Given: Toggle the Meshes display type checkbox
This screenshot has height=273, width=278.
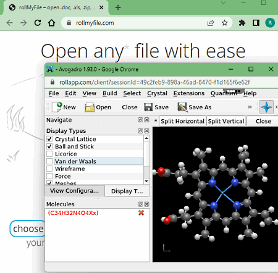Looking at the screenshot, I should tap(49, 183).
